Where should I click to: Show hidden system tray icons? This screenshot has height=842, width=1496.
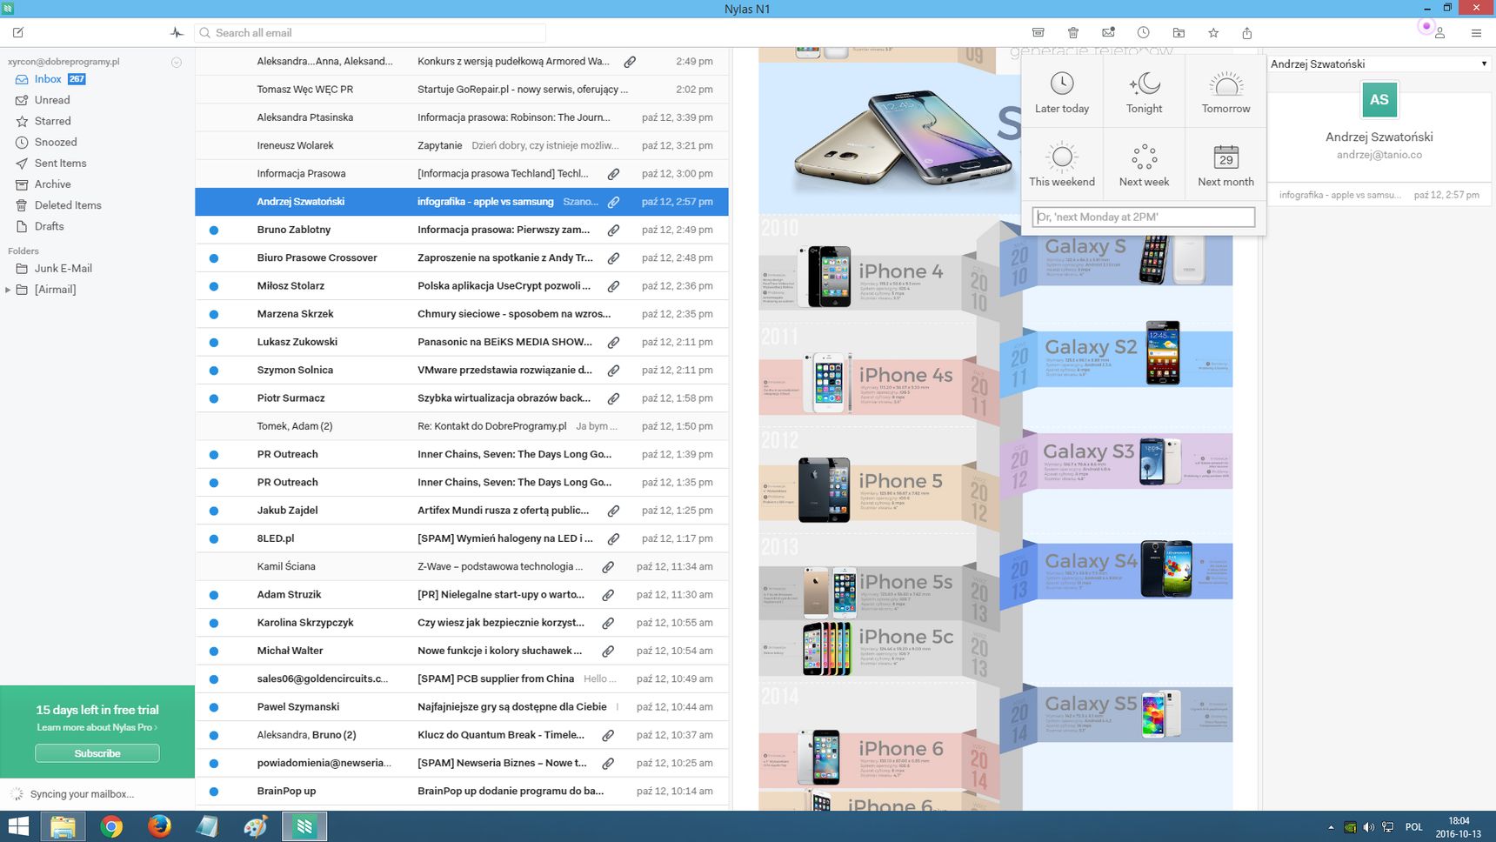pos(1330,827)
